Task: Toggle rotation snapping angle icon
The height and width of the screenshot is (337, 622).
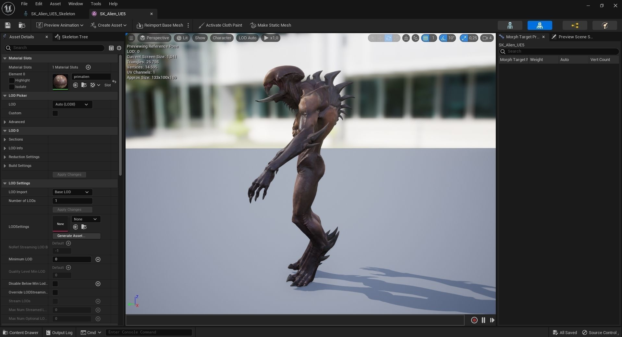Action: click(x=443, y=38)
